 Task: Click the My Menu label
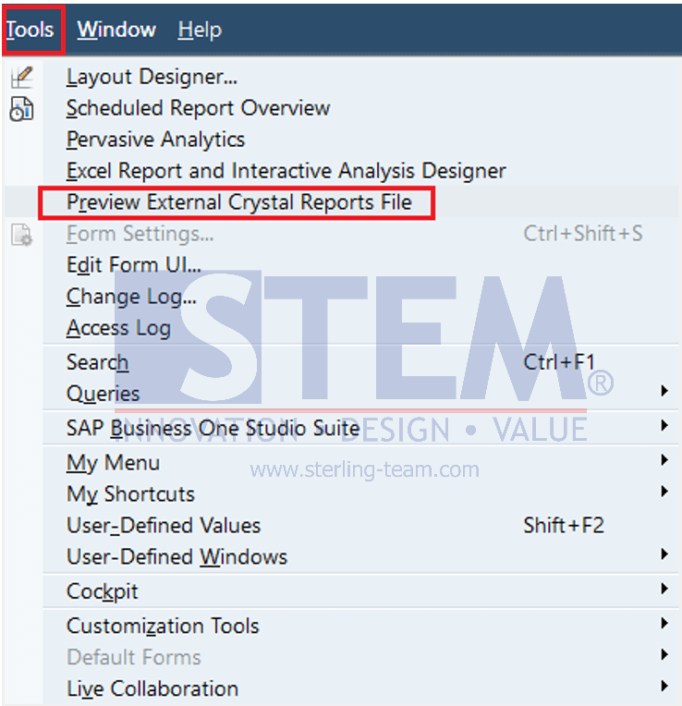pyautogui.click(x=113, y=463)
